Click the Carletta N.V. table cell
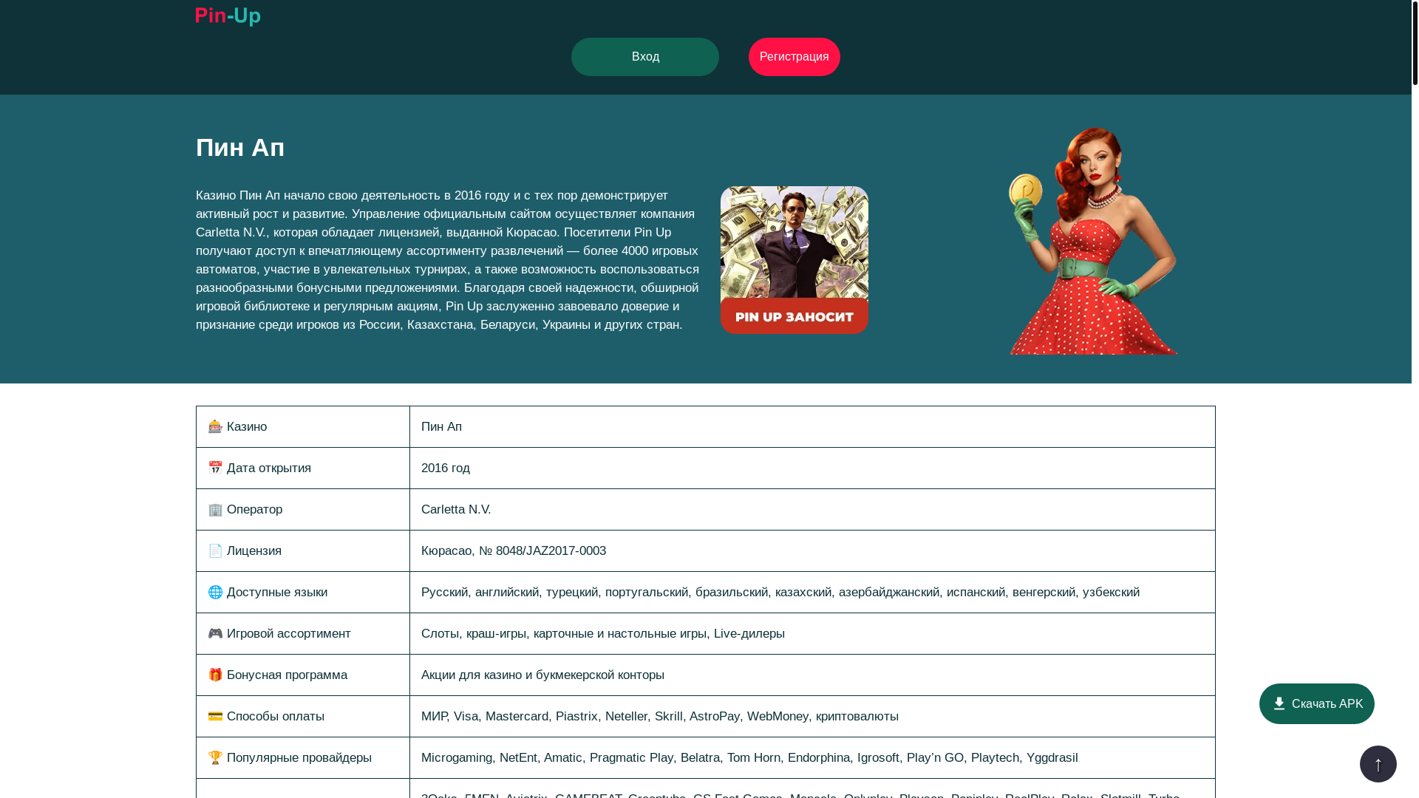Screen dimensions: 1419x798 click(812, 509)
